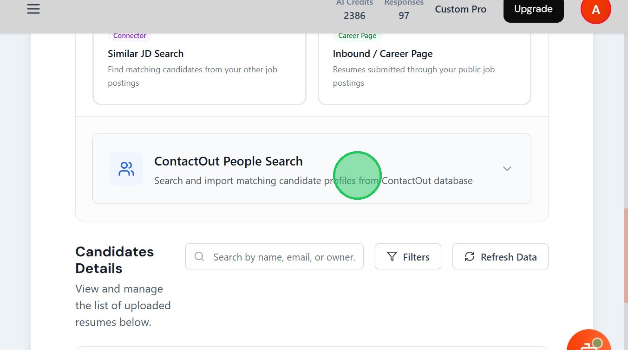This screenshot has width=628, height=350.
Task: Click the AI Credits counter
Action: 354,10
